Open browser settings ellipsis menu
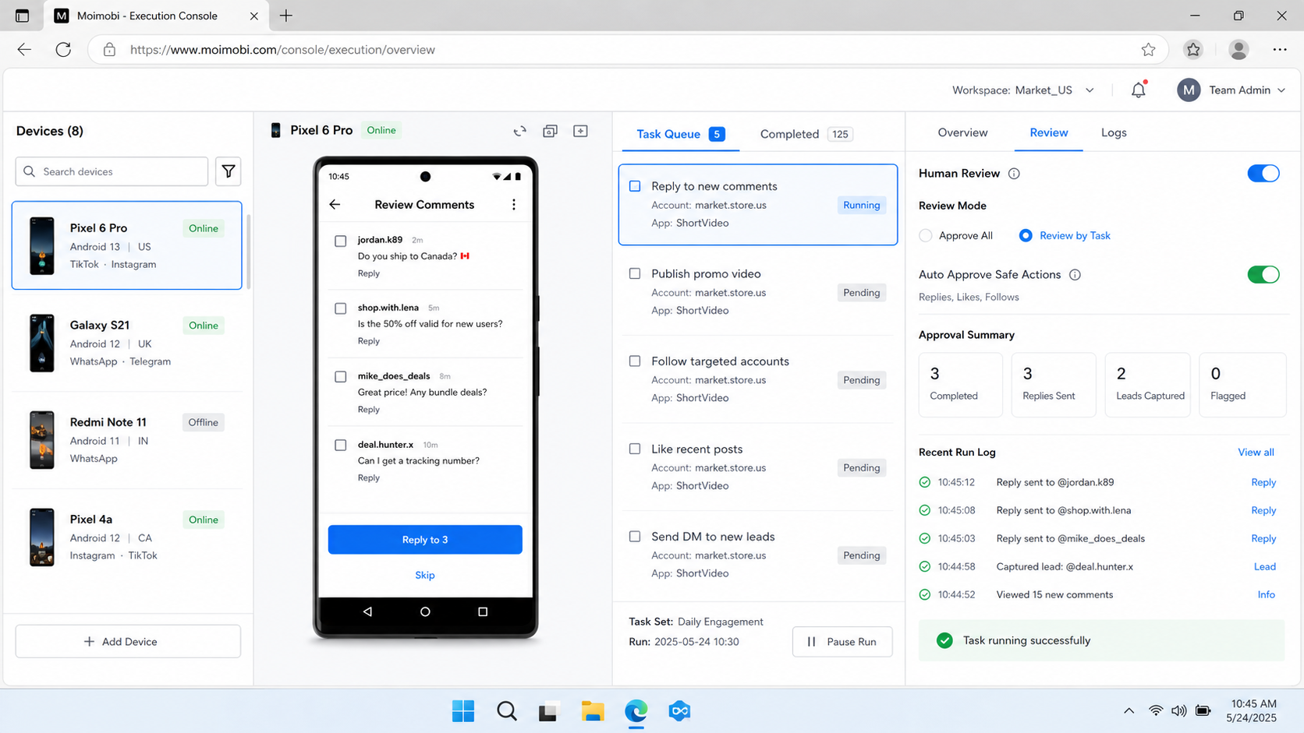The height and width of the screenshot is (733, 1304). (1280, 50)
